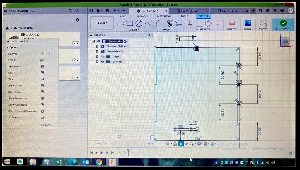The width and height of the screenshot is (300, 170).
Task: Click the Look At icon
Action: pyautogui.click(x=42, y=60)
